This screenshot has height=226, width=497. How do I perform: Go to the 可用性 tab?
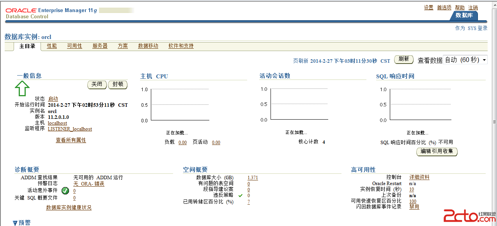[74, 46]
